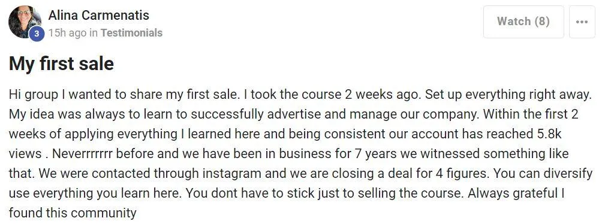Open Alina Carmenatis's profile photo

(25, 22)
